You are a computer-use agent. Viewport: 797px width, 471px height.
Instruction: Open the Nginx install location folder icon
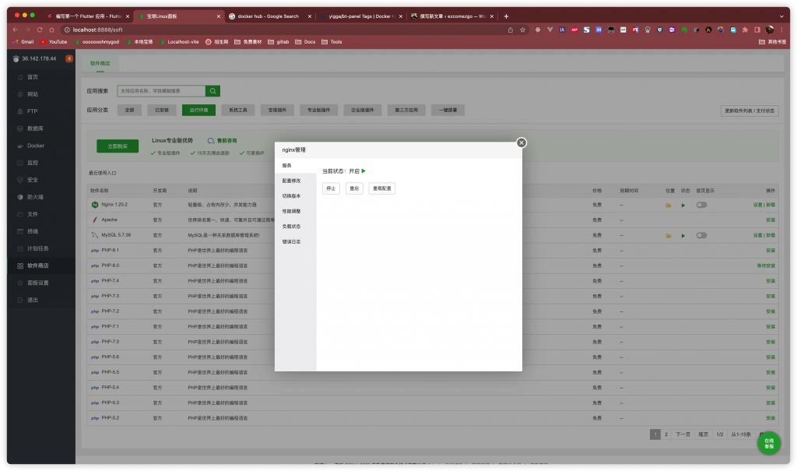point(669,205)
